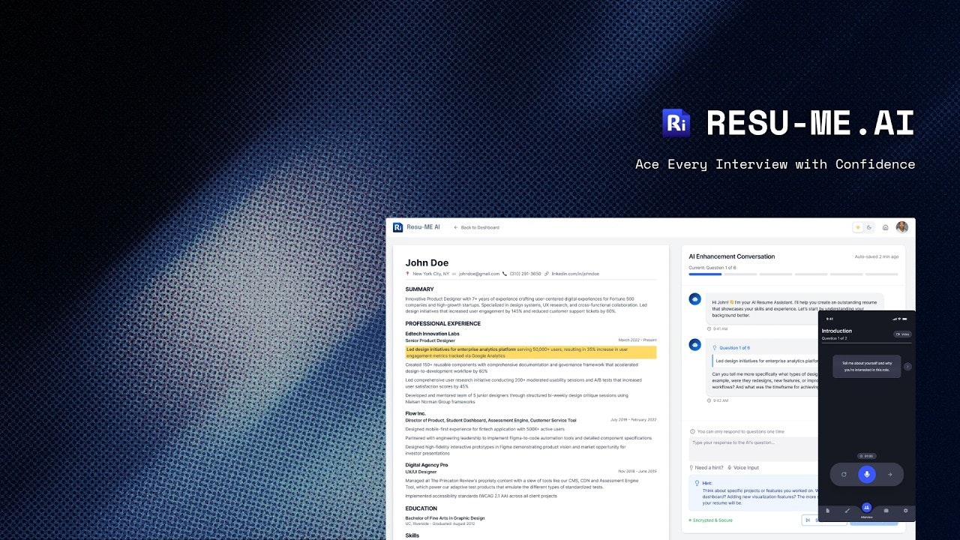Click the 'SUMMARY' section heading

[420, 289]
